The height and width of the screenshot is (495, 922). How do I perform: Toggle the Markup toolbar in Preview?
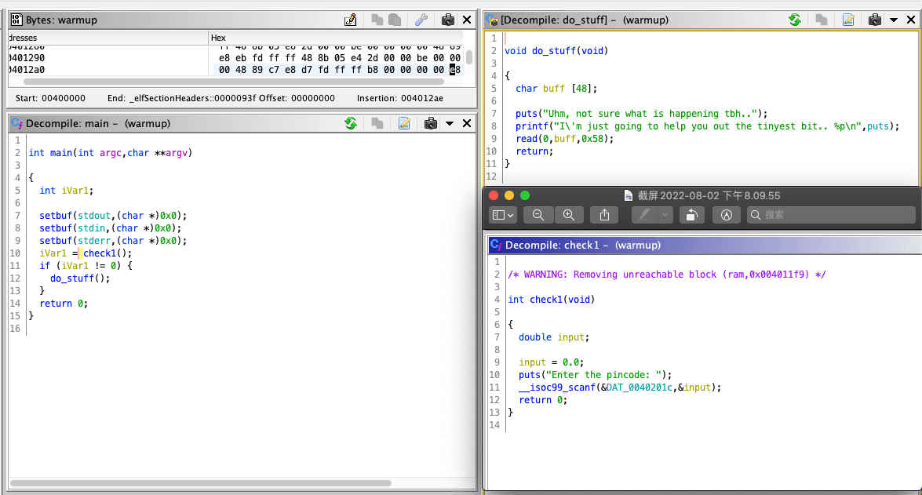727,215
